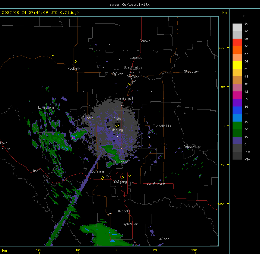Click the Base_Reflectivity title text

pyautogui.click(x=130, y=5)
